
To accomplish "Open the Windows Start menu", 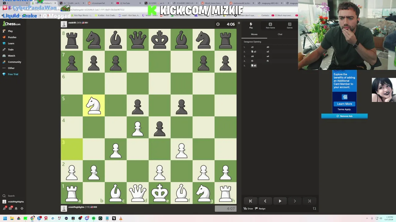I will (5, 218).
